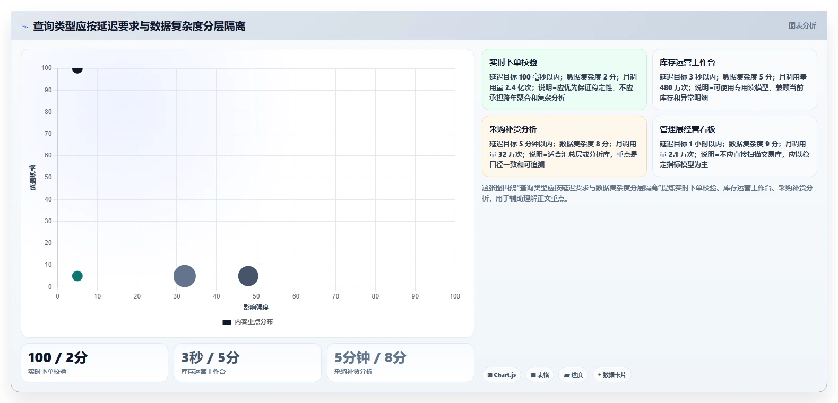The width and height of the screenshot is (838, 403).
Task: Click the 内容重点分布 legend label
Action: pyautogui.click(x=254, y=322)
